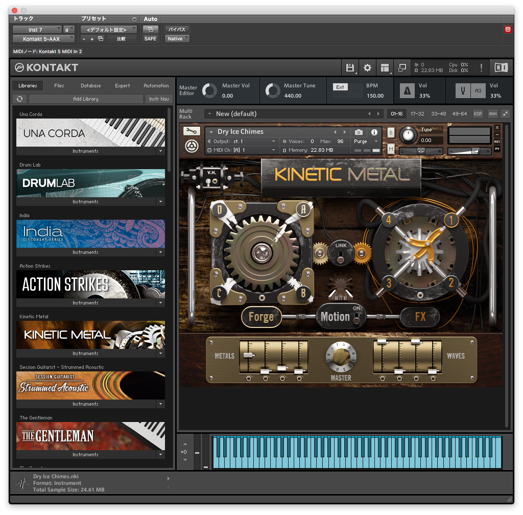Viewport: 523px width, 515px height.
Task: Click the 比較 compare button
Action: pyautogui.click(x=121, y=39)
